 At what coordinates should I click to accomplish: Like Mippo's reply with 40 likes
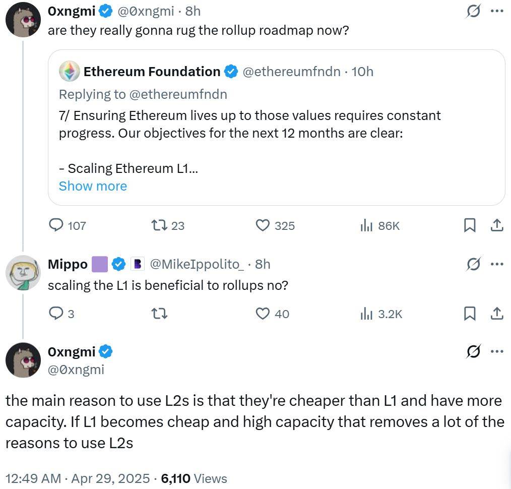coord(263,314)
